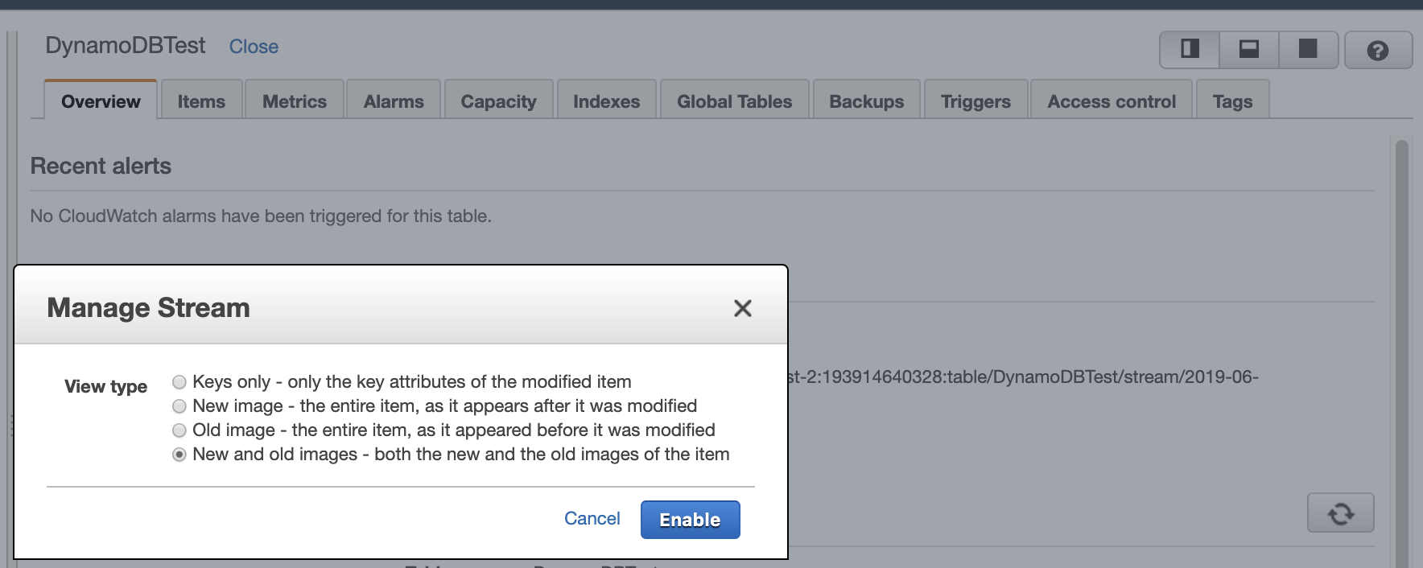The height and width of the screenshot is (568, 1423).
Task: Click the Cancel link in dialog
Action: coord(592,519)
